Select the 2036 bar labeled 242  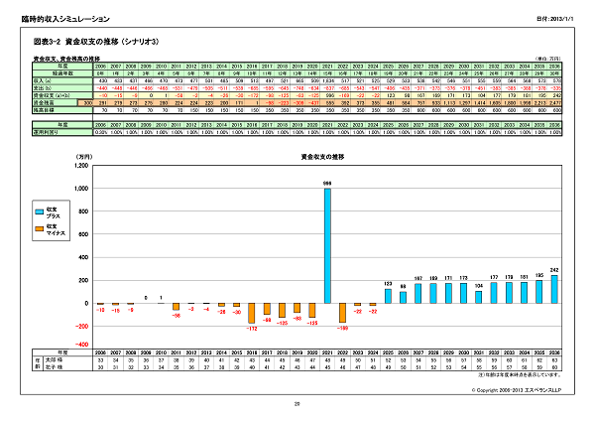click(x=555, y=291)
